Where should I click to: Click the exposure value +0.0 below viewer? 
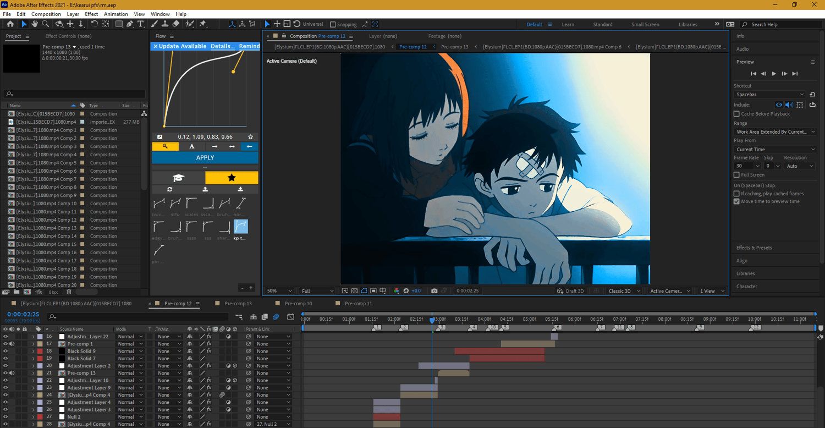(416, 291)
